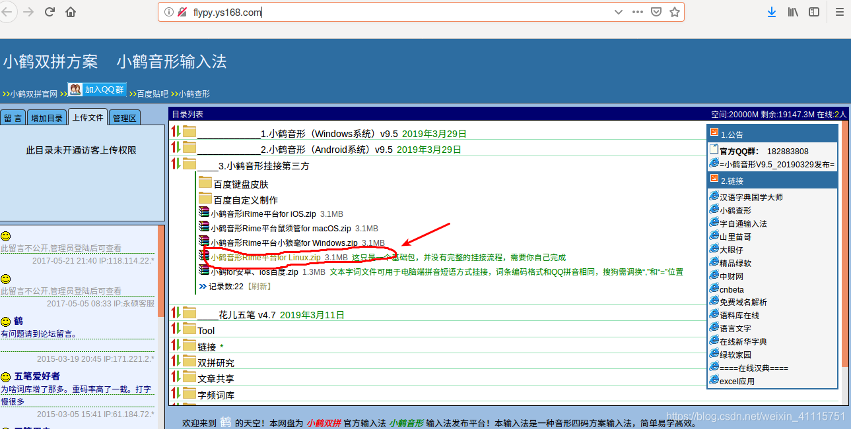Open the Firefox hamburger menu

[839, 12]
